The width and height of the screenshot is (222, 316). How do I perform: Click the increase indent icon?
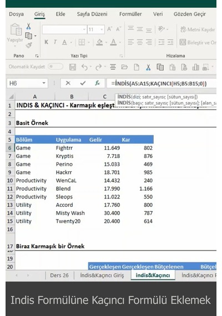[170, 42]
